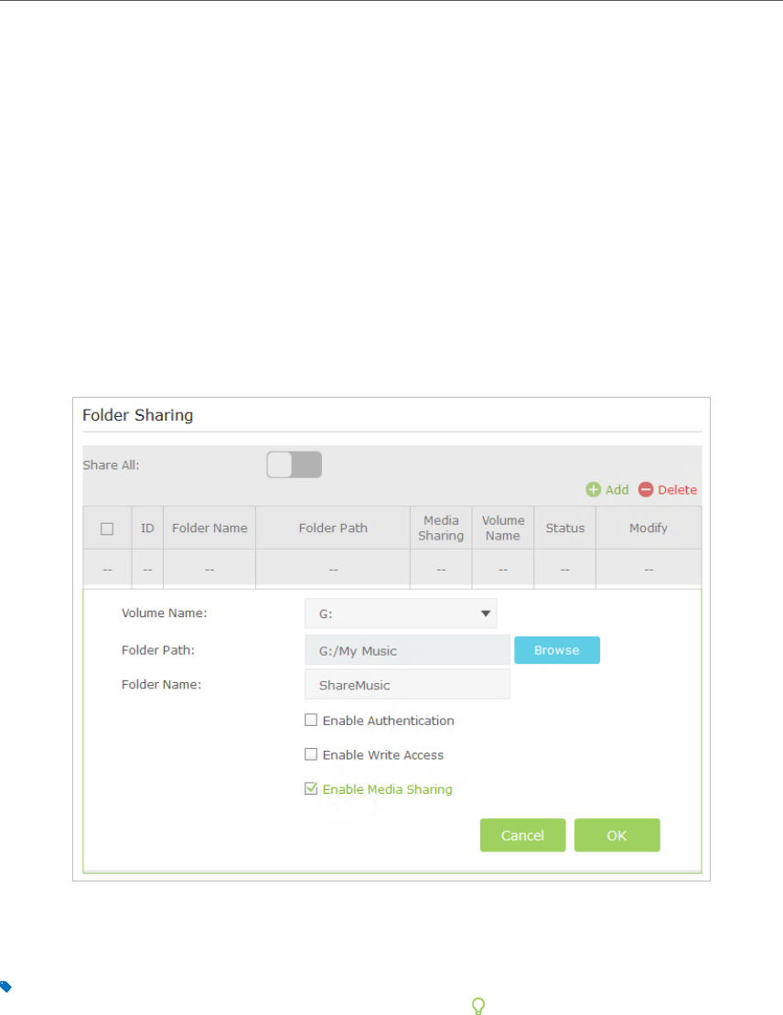Click the Folder Path column header

click(x=333, y=528)
